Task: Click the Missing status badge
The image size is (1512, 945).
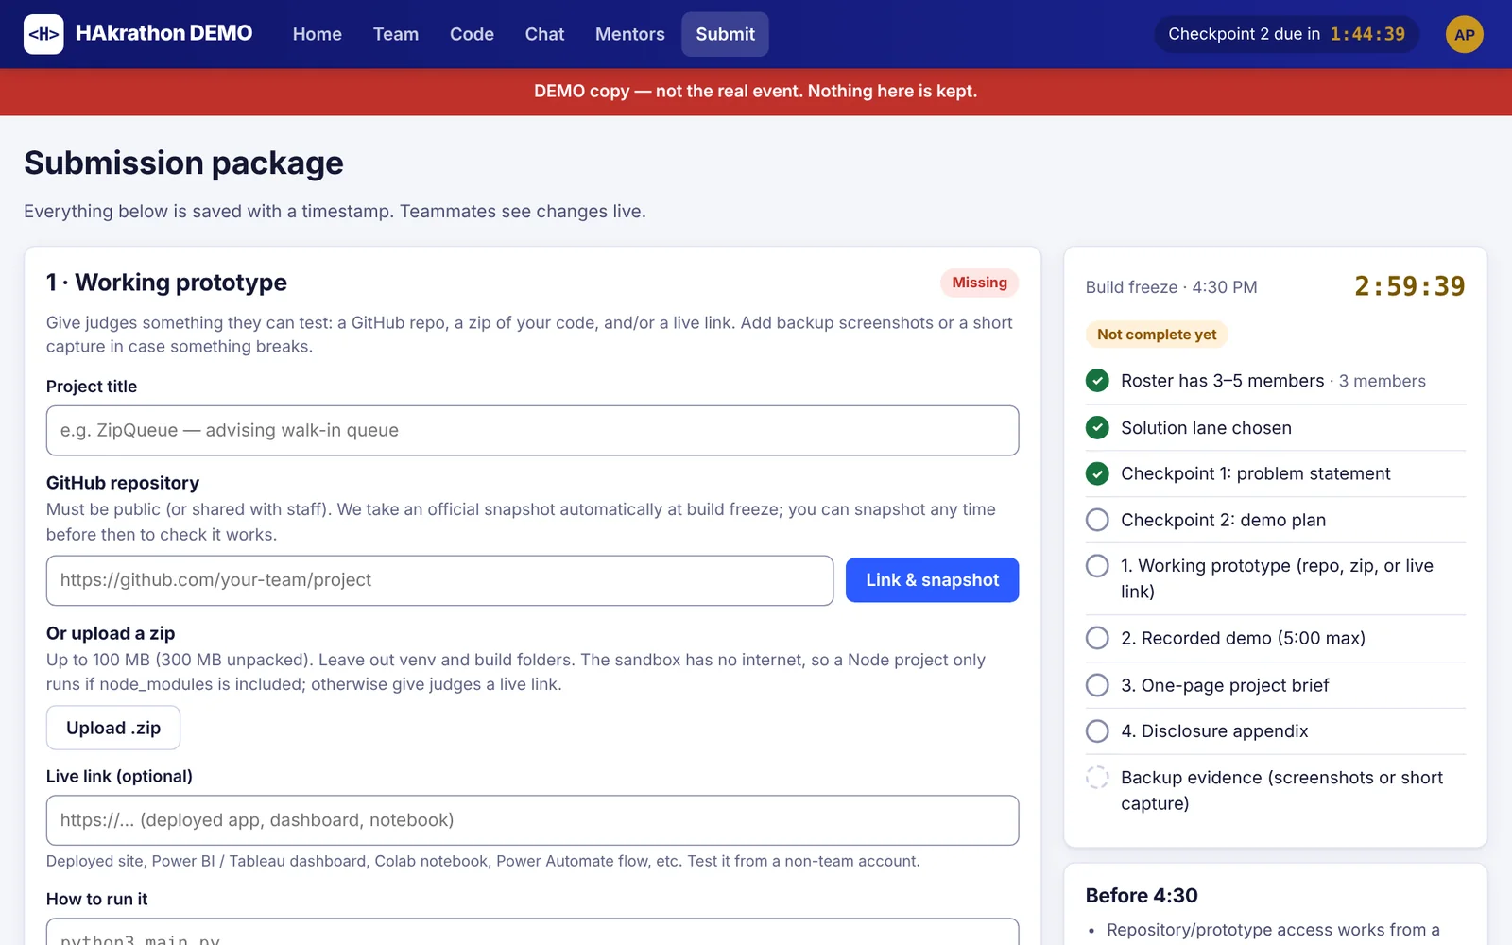Action: (979, 283)
